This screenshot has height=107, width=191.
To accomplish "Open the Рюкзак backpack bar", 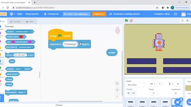I will click(x=59, y=105).
